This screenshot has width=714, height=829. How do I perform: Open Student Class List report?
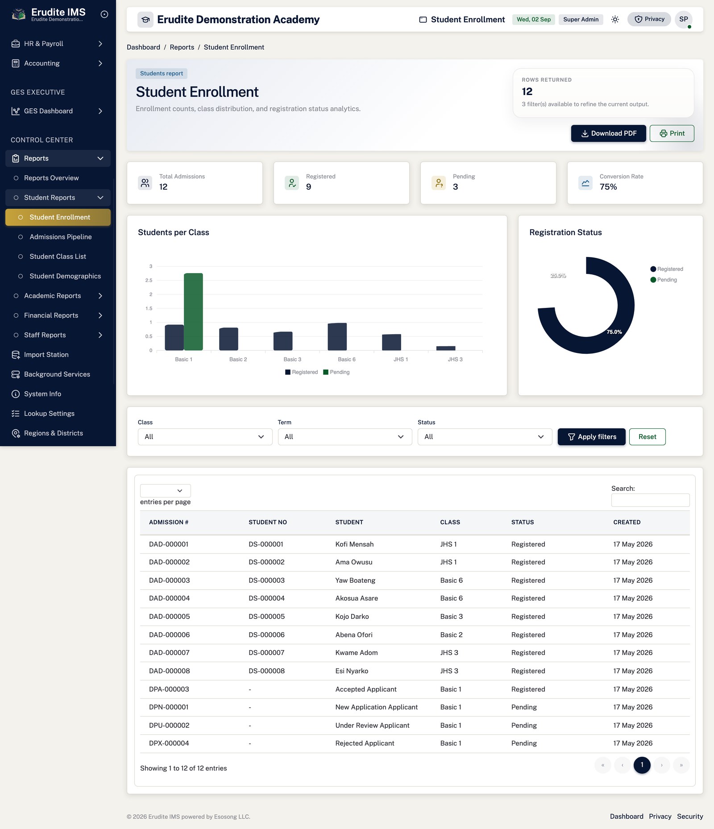(58, 257)
